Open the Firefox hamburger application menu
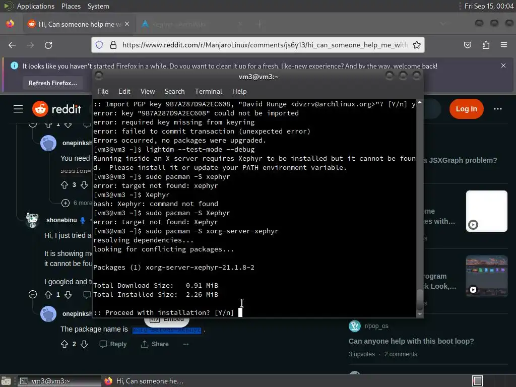Screen dimensions: 516x387 tap(504, 45)
